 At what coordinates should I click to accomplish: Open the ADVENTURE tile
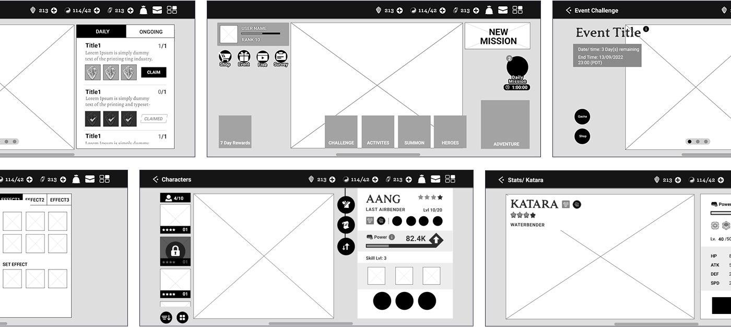tap(505, 124)
